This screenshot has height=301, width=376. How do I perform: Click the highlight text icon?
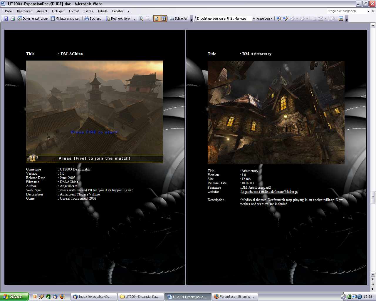click(x=321, y=19)
